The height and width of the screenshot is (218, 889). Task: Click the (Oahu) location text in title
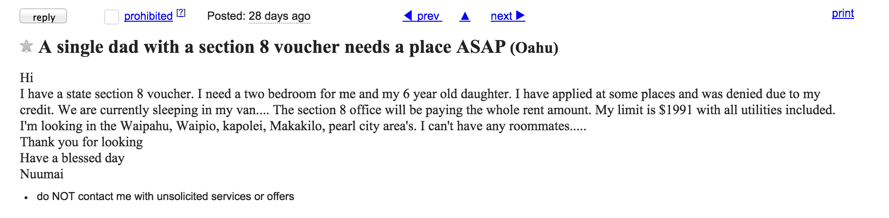point(534,48)
